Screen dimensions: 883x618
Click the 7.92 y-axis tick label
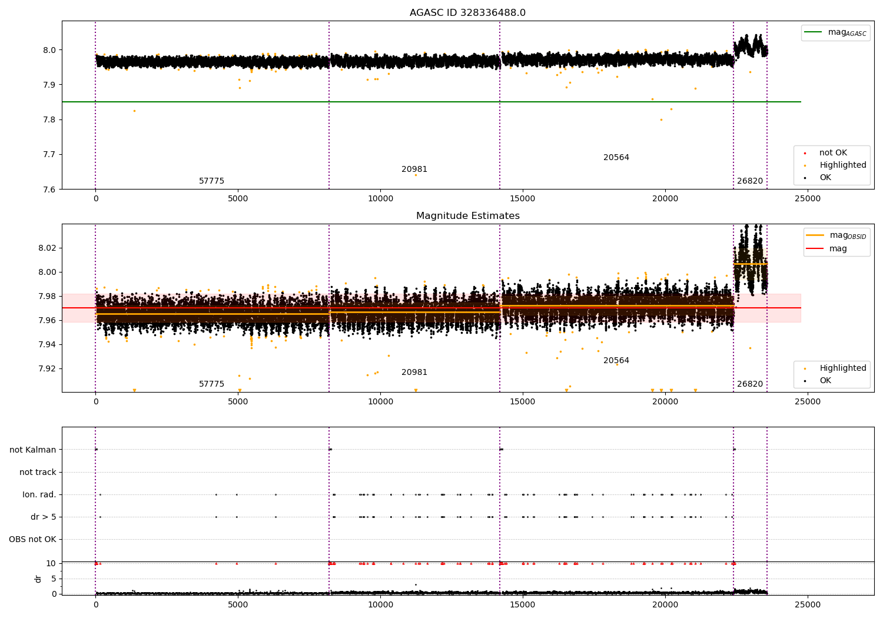[x=48, y=368]
